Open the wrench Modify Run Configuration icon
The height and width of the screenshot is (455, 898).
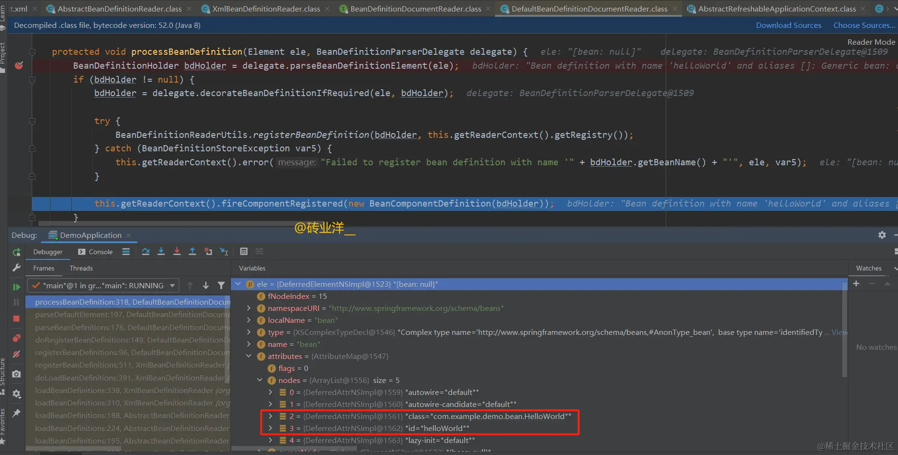(x=16, y=268)
